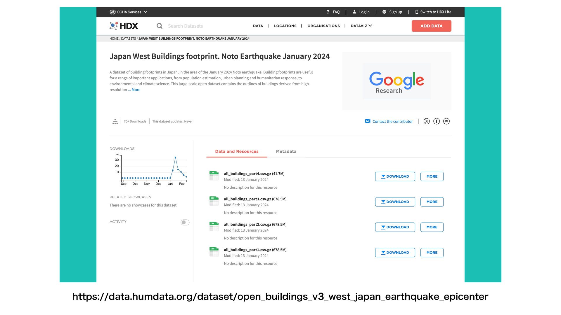
Task: Click the Add Data button
Action: click(x=431, y=26)
